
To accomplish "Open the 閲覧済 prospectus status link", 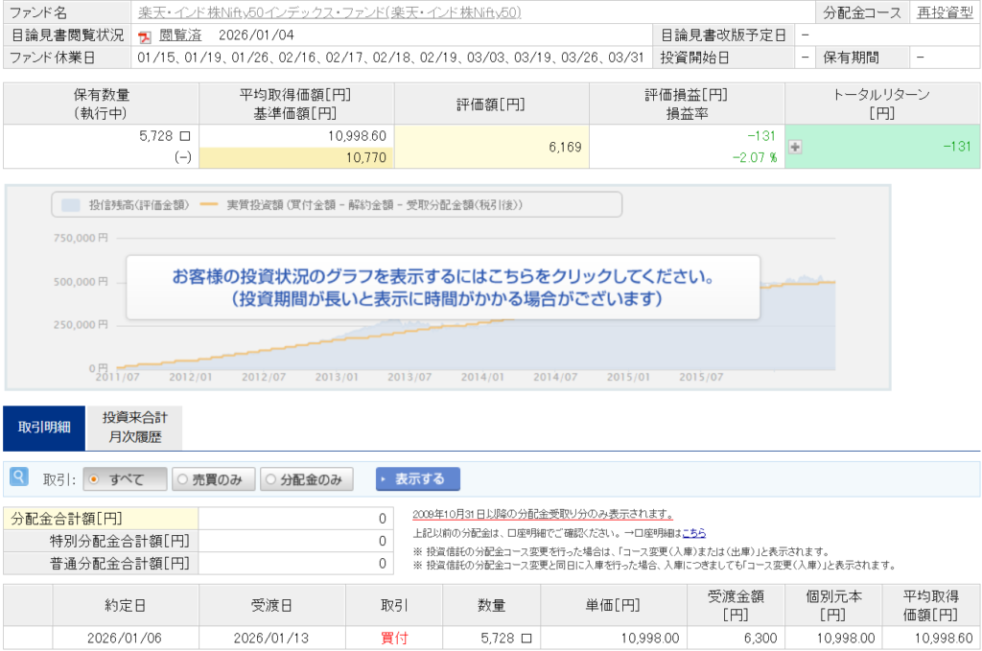I will coord(179,35).
